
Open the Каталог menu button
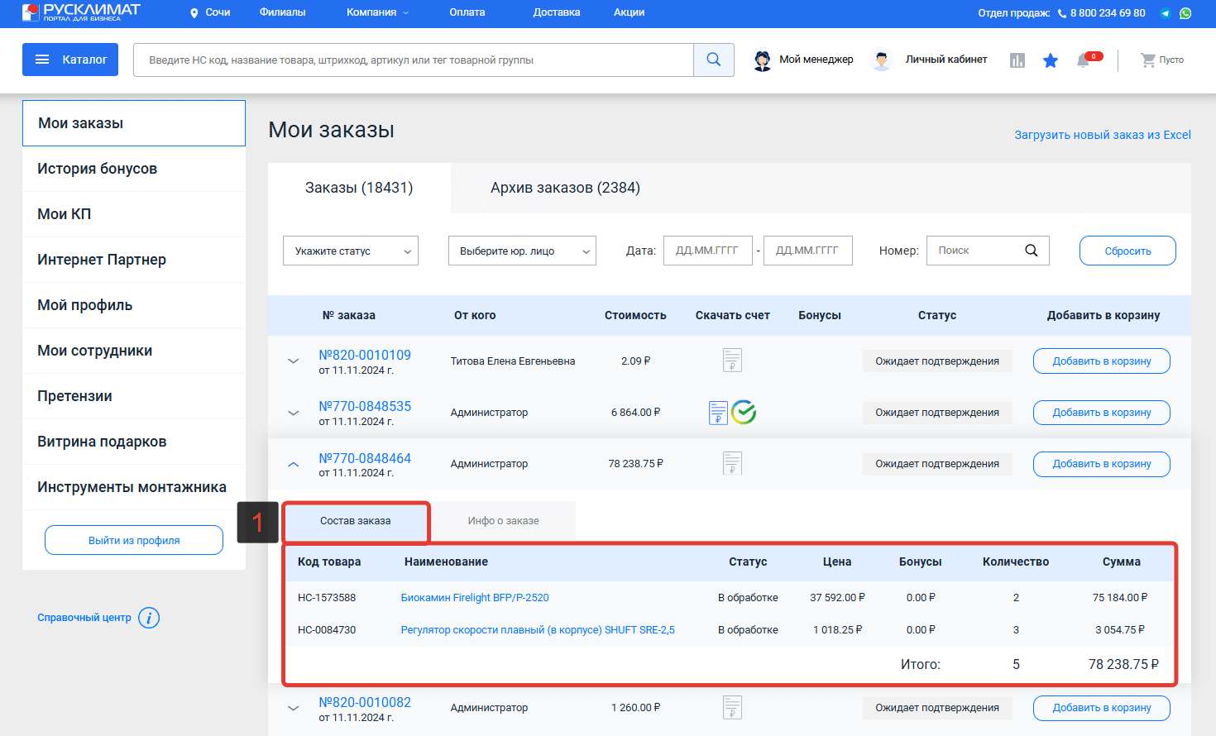pyautogui.click(x=70, y=60)
